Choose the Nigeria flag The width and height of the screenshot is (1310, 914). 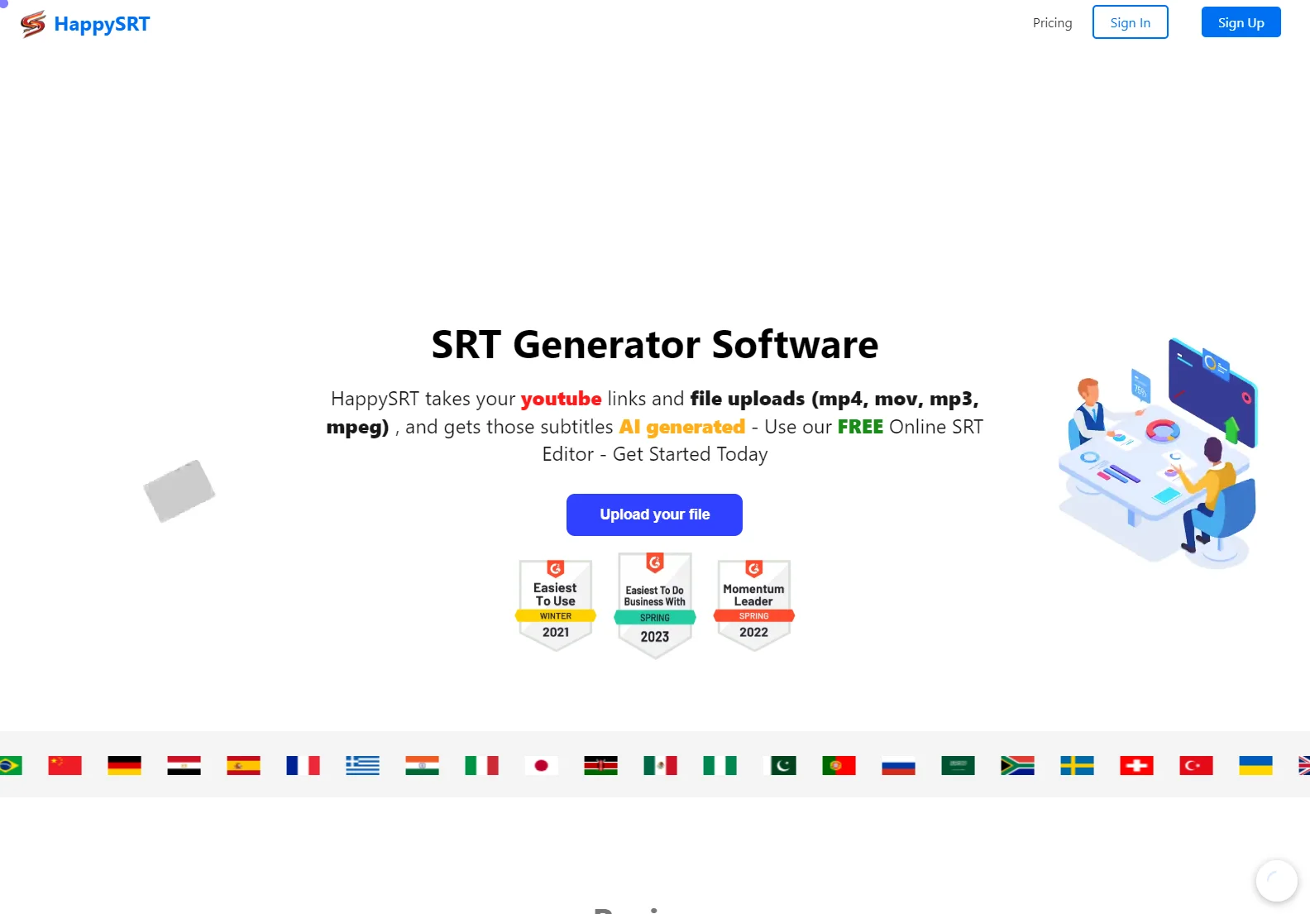point(720,766)
